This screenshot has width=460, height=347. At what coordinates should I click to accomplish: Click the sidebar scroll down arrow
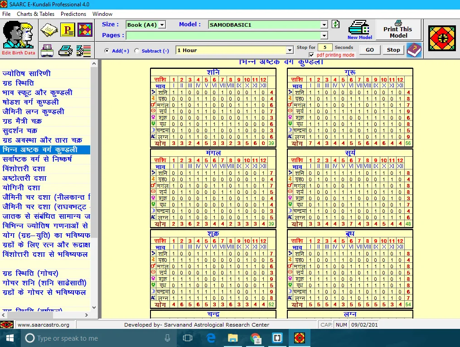point(94,308)
